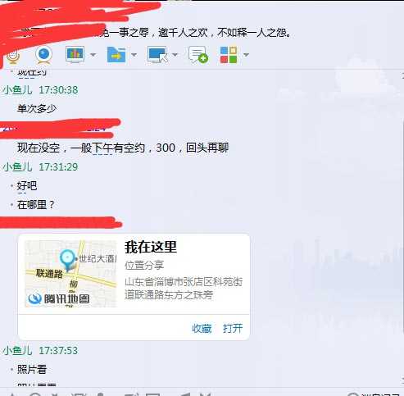The width and height of the screenshot is (404, 396).
Task: Create a discussion group with chat-plus icon
Action: [x=198, y=55]
